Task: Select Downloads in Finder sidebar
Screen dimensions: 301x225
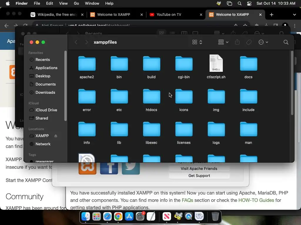Action: point(45,93)
